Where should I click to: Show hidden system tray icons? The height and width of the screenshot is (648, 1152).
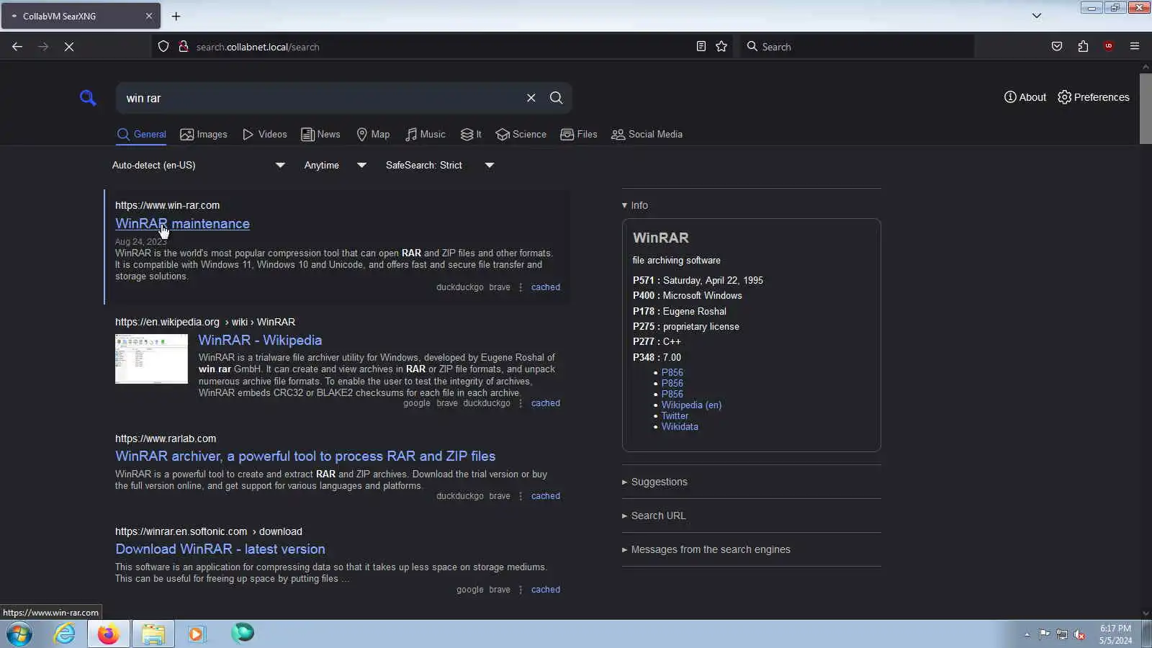click(x=1027, y=634)
